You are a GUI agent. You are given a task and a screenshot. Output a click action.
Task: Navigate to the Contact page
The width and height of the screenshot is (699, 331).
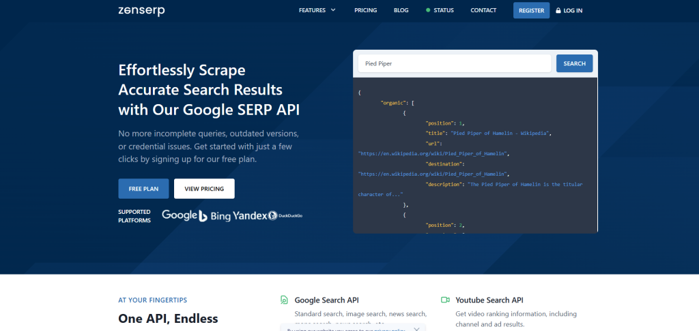(483, 10)
